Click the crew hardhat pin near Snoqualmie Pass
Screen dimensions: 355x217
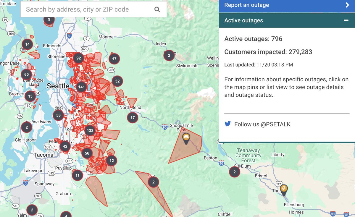(x=186, y=138)
